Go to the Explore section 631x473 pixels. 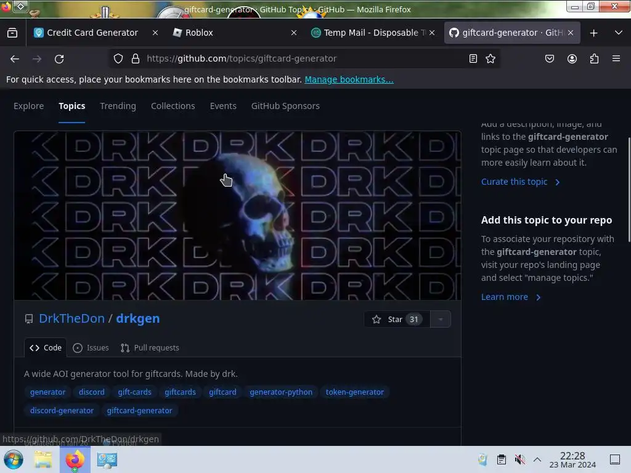pyautogui.click(x=28, y=106)
